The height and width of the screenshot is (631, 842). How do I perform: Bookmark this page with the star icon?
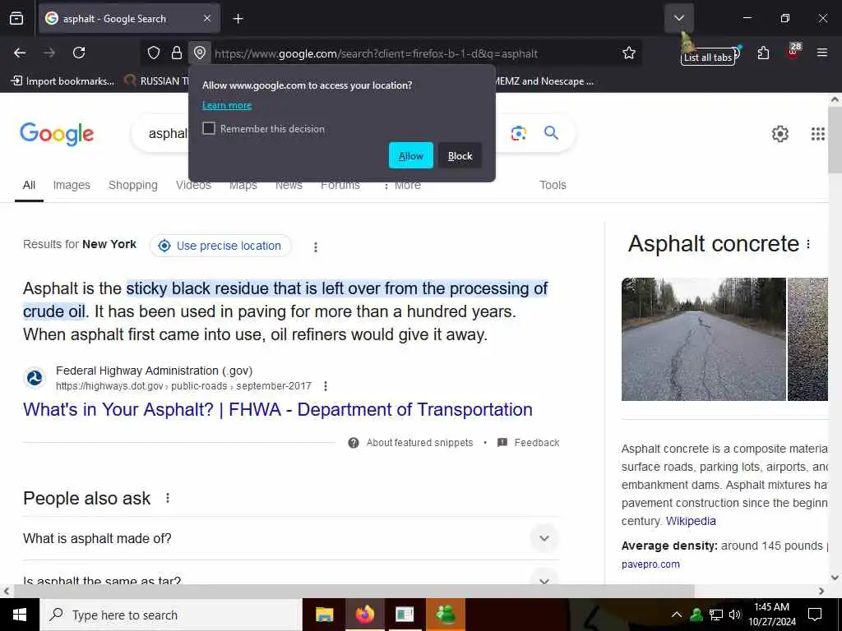[629, 53]
